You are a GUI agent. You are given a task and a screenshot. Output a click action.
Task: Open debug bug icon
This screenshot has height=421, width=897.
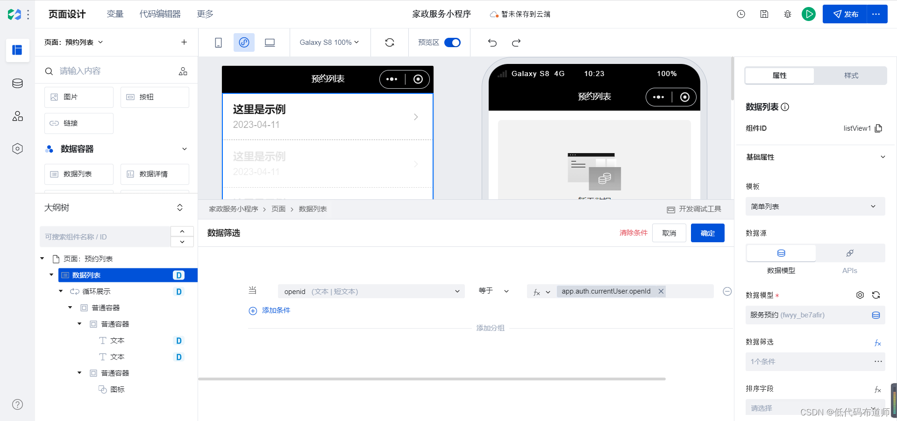788,14
